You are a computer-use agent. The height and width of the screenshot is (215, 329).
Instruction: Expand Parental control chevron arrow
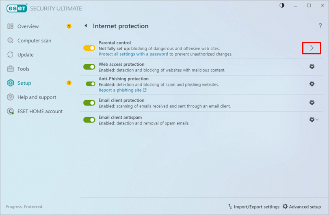312,48
